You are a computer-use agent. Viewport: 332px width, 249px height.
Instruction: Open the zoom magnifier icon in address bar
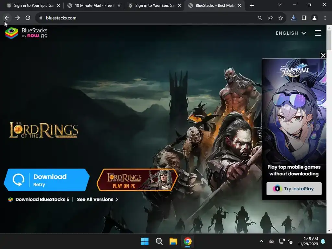pyautogui.click(x=260, y=18)
